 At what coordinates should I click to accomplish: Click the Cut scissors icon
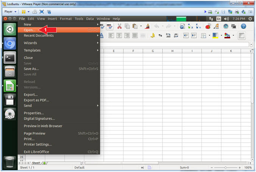119,26
